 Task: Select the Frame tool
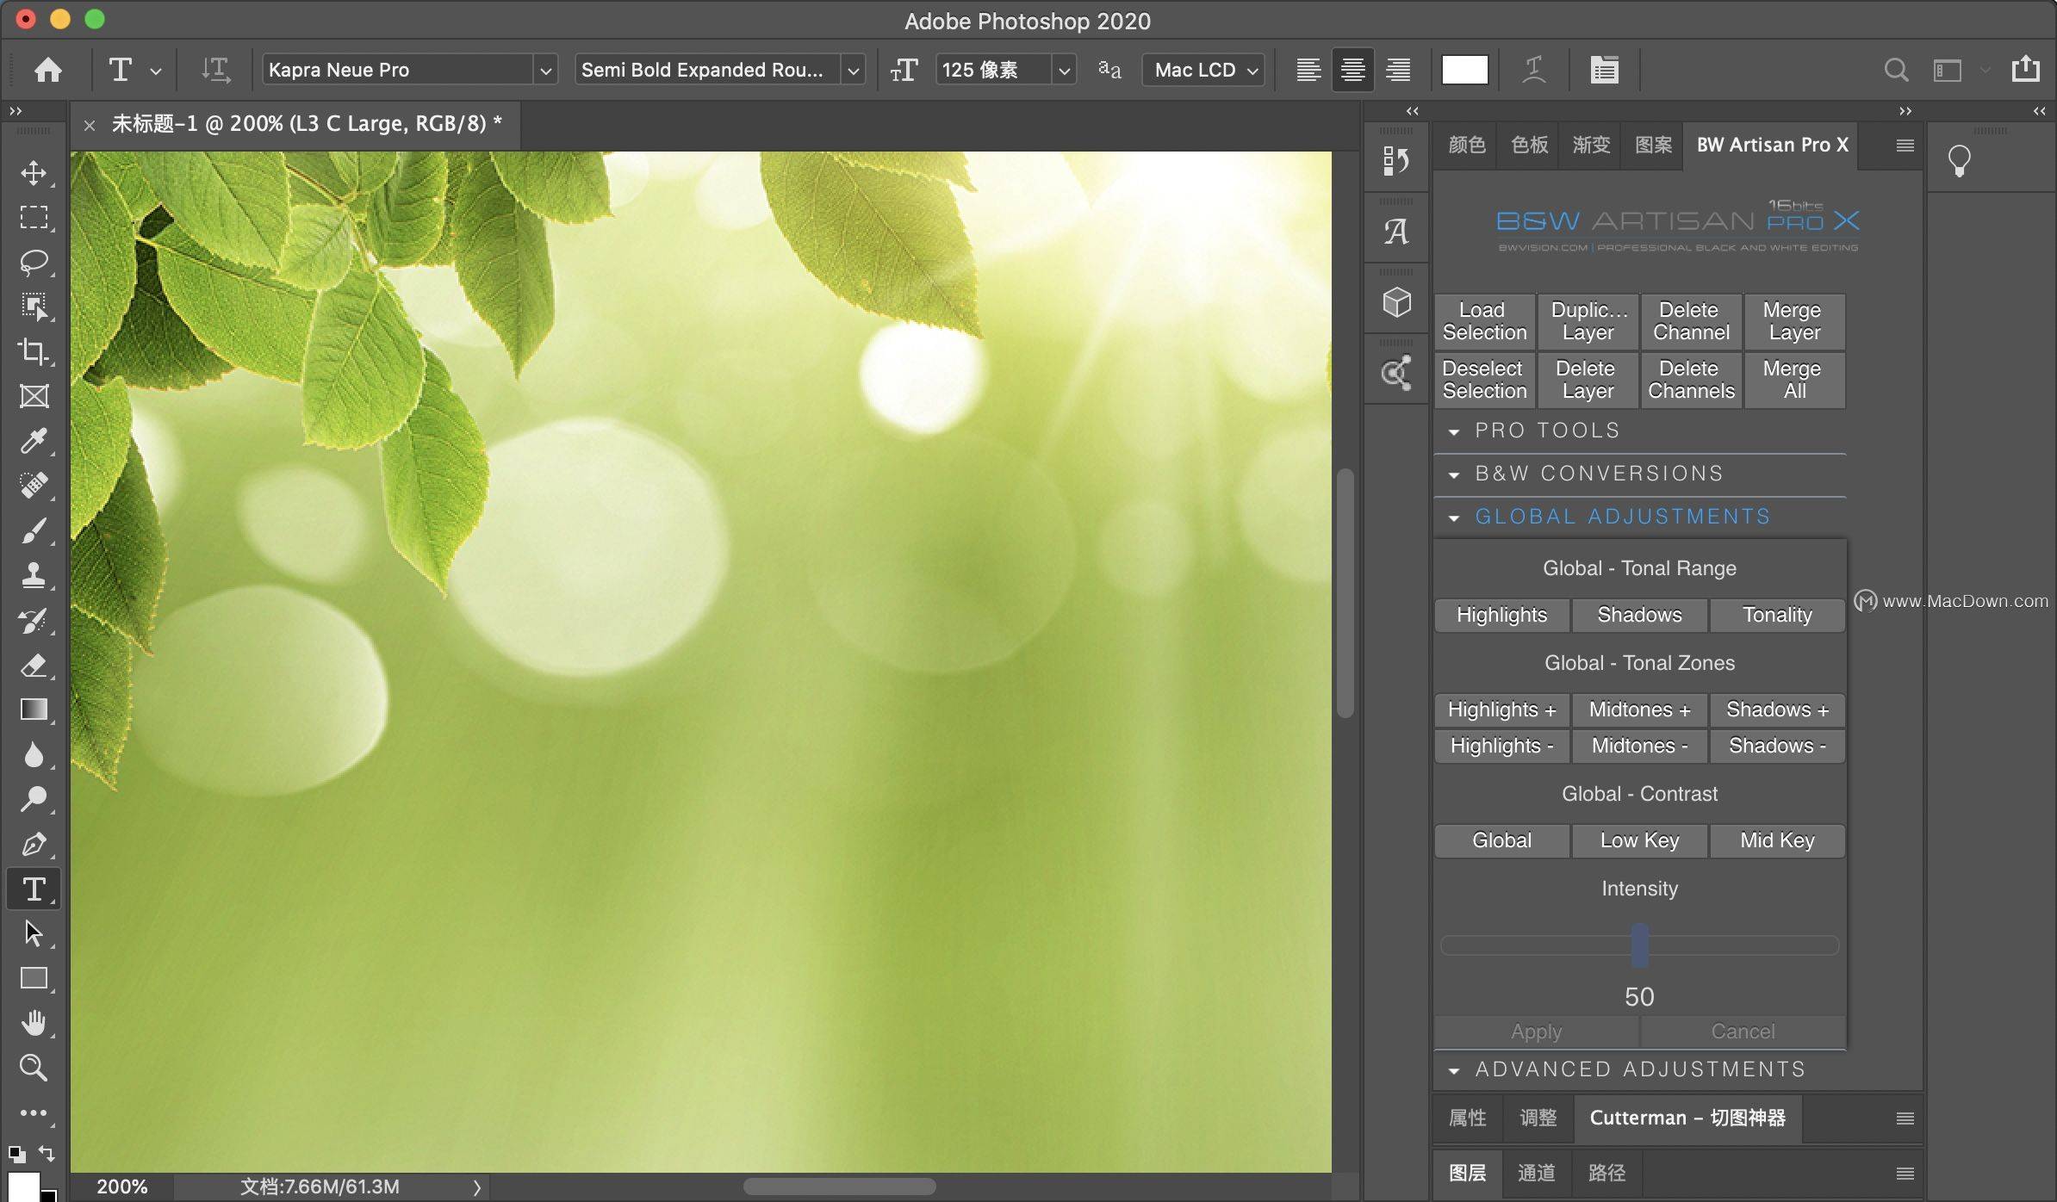click(x=34, y=396)
